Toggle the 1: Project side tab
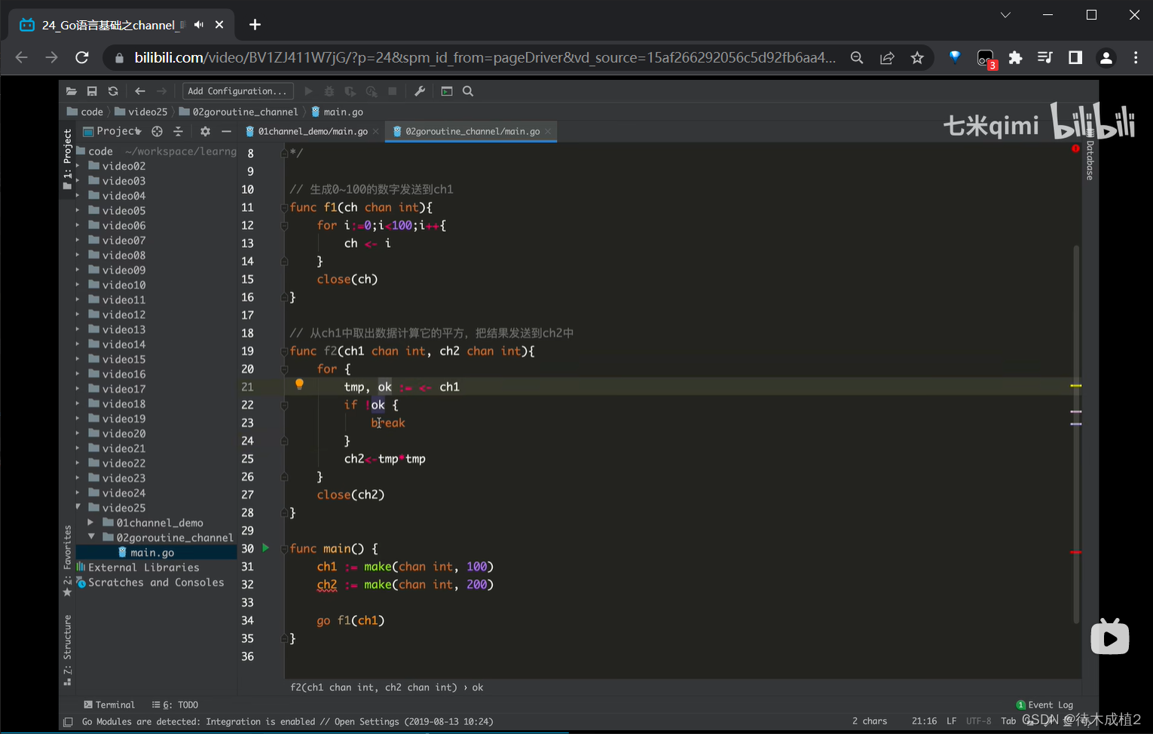This screenshot has width=1153, height=734. pyautogui.click(x=67, y=158)
